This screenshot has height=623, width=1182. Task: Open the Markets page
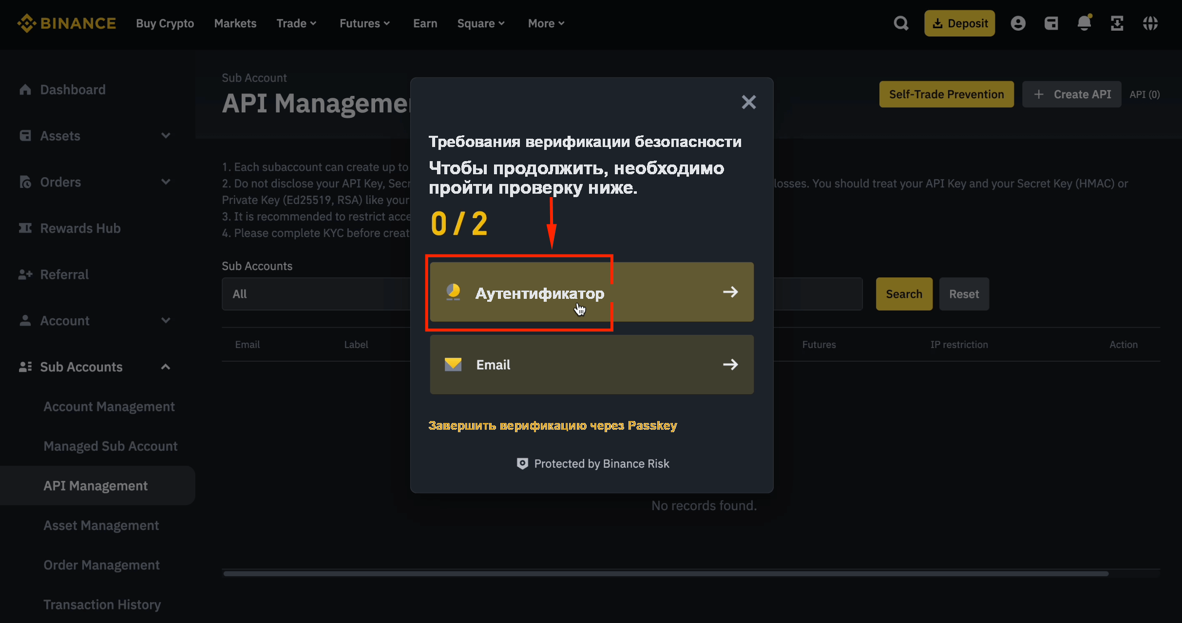(x=235, y=23)
